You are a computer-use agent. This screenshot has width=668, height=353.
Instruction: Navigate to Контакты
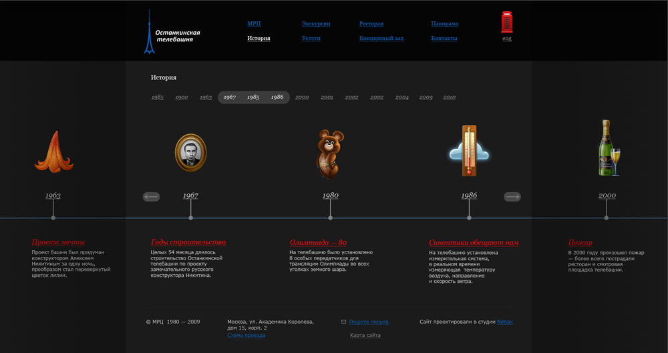(444, 38)
